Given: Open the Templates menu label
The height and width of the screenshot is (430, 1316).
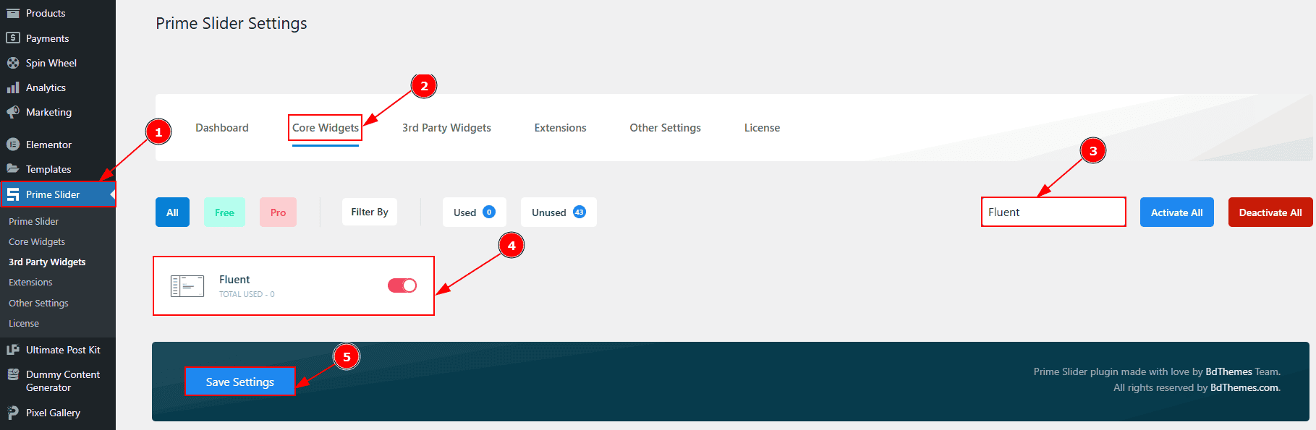Looking at the screenshot, I should pyautogui.click(x=48, y=169).
